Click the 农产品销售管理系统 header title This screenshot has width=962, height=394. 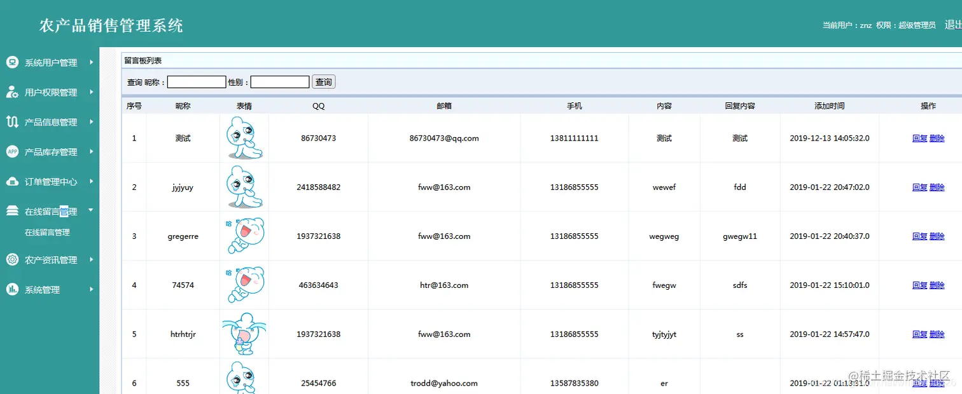pos(111,25)
